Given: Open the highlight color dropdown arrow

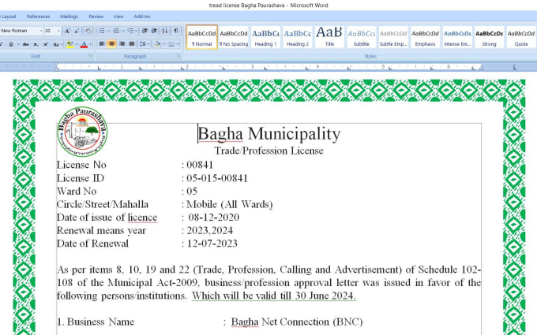Looking at the screenshot, I should pos(77,44).
